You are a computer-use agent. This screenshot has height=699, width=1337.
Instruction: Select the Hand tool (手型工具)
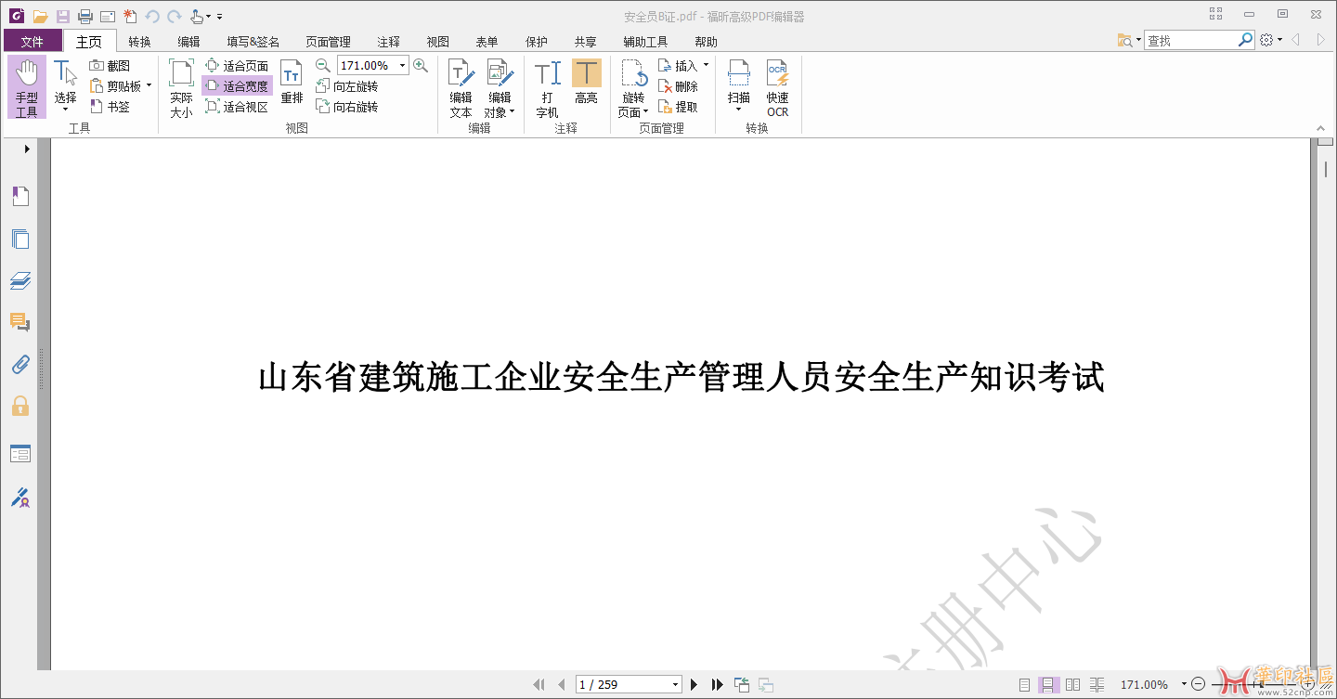point(27,87)
